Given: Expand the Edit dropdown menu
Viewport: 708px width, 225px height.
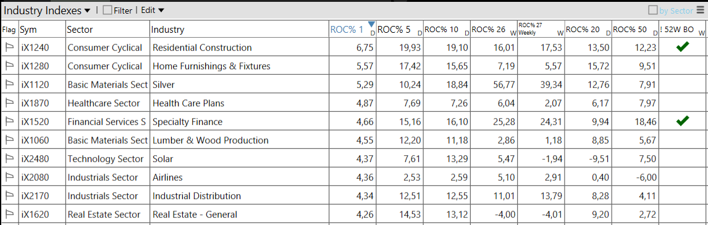Looking at the screenshot, I should [153, 10].
